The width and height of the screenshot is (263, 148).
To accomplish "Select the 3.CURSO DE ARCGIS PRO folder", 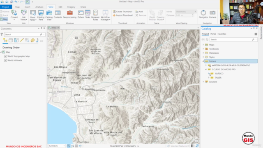I will point(224,69).
